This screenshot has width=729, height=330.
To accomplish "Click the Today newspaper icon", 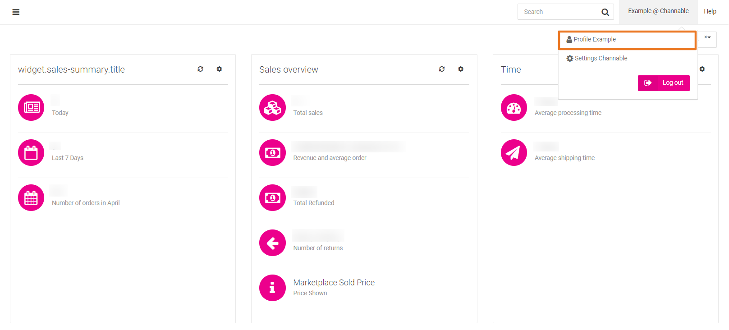I will (x=31, y=107).
